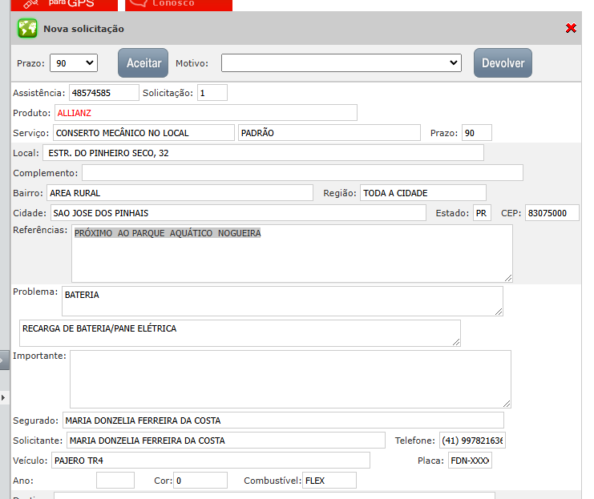The image size is (594, 499).
Task: Click the Produto field ALLIANZ
Action: tap(206, 113)
